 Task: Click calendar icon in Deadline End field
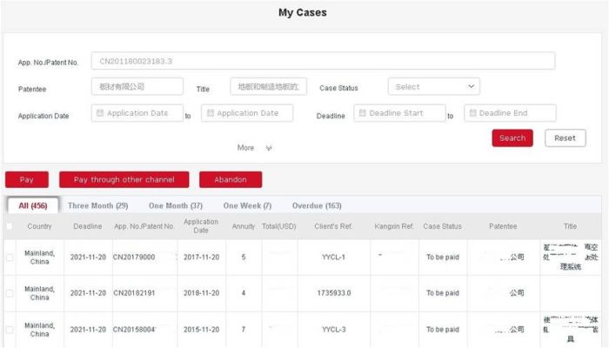[472, 113]
